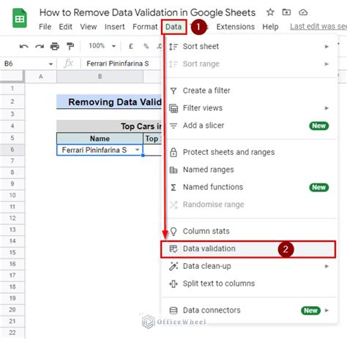Open Last edit version history link
This screenshot has width=347, height=339.
click(318, 26)
